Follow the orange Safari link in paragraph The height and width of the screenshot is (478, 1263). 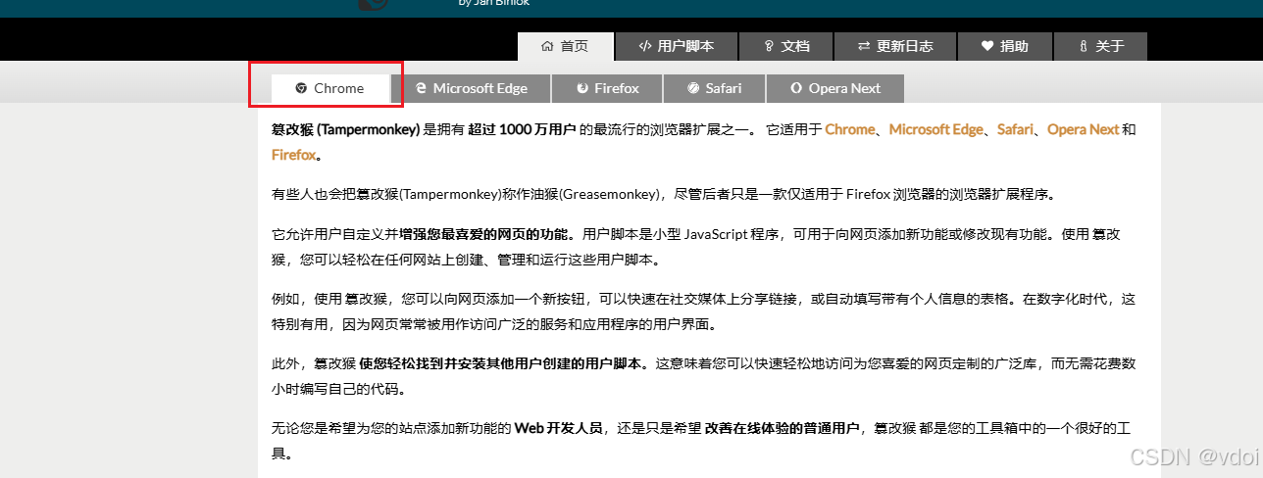tap(1015, 129)
